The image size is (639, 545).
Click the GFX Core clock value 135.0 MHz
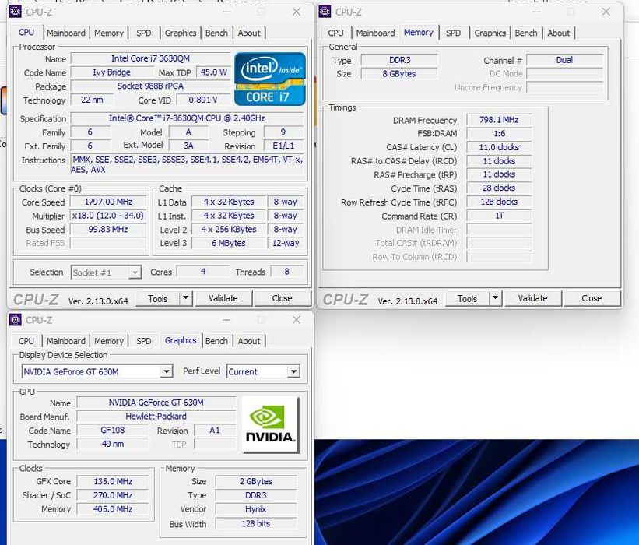113,481
